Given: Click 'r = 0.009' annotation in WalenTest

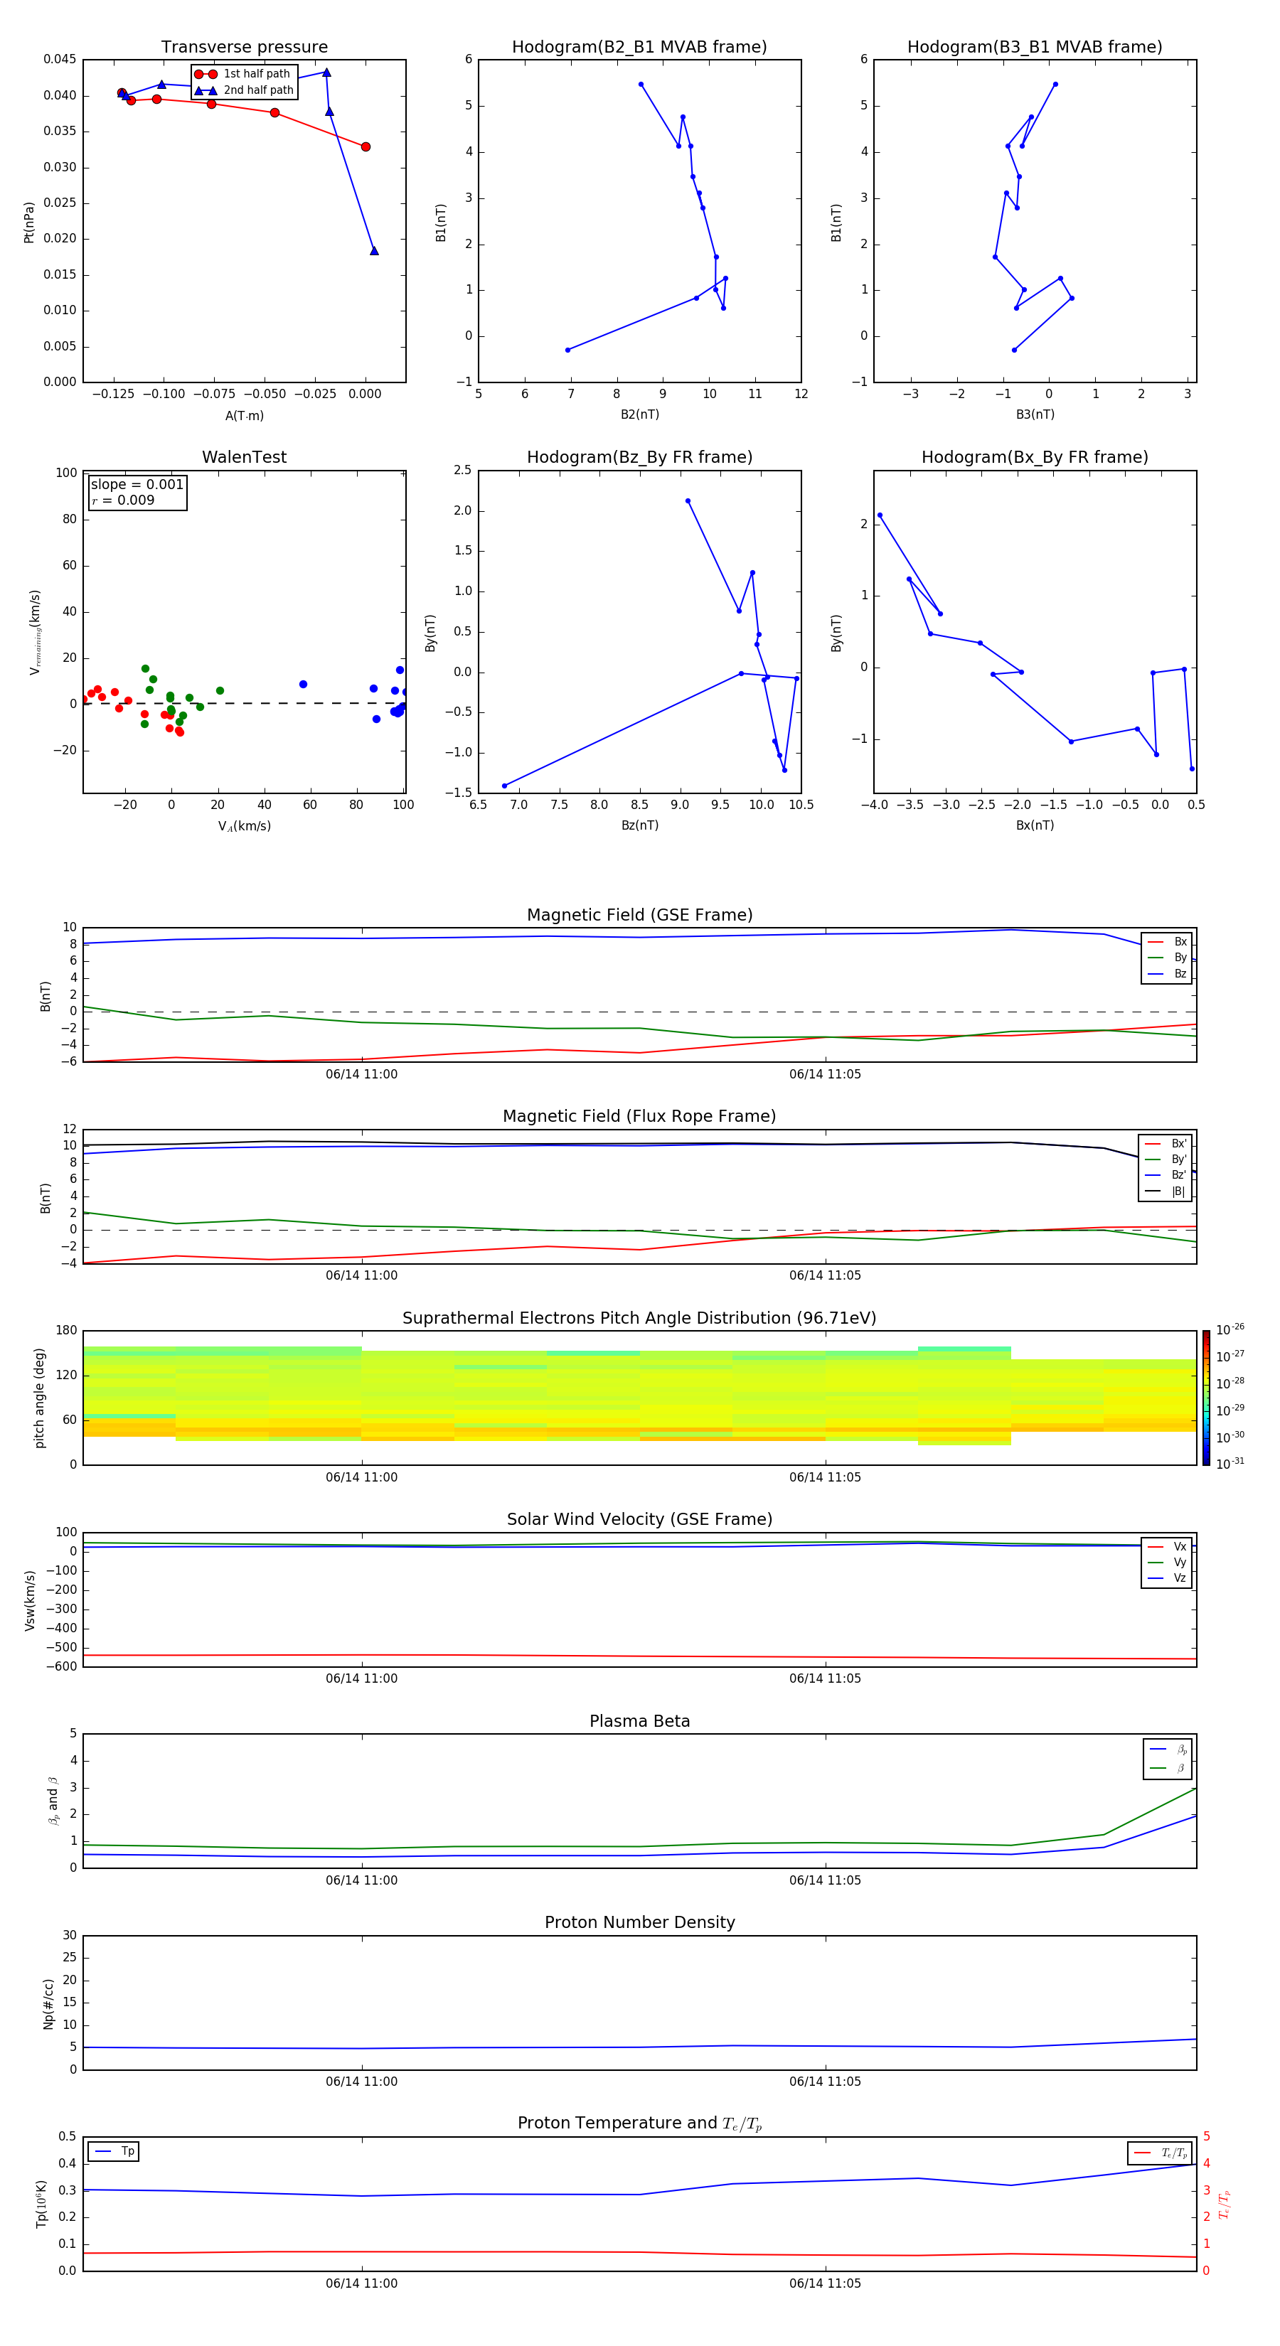Looking at the screenshot, I should coord(123,500).
